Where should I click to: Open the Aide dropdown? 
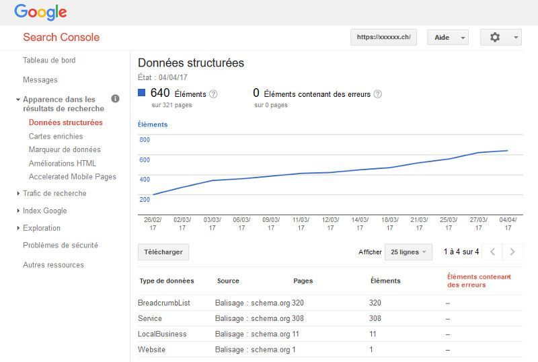pyautogui.click(x=448, y=37)
